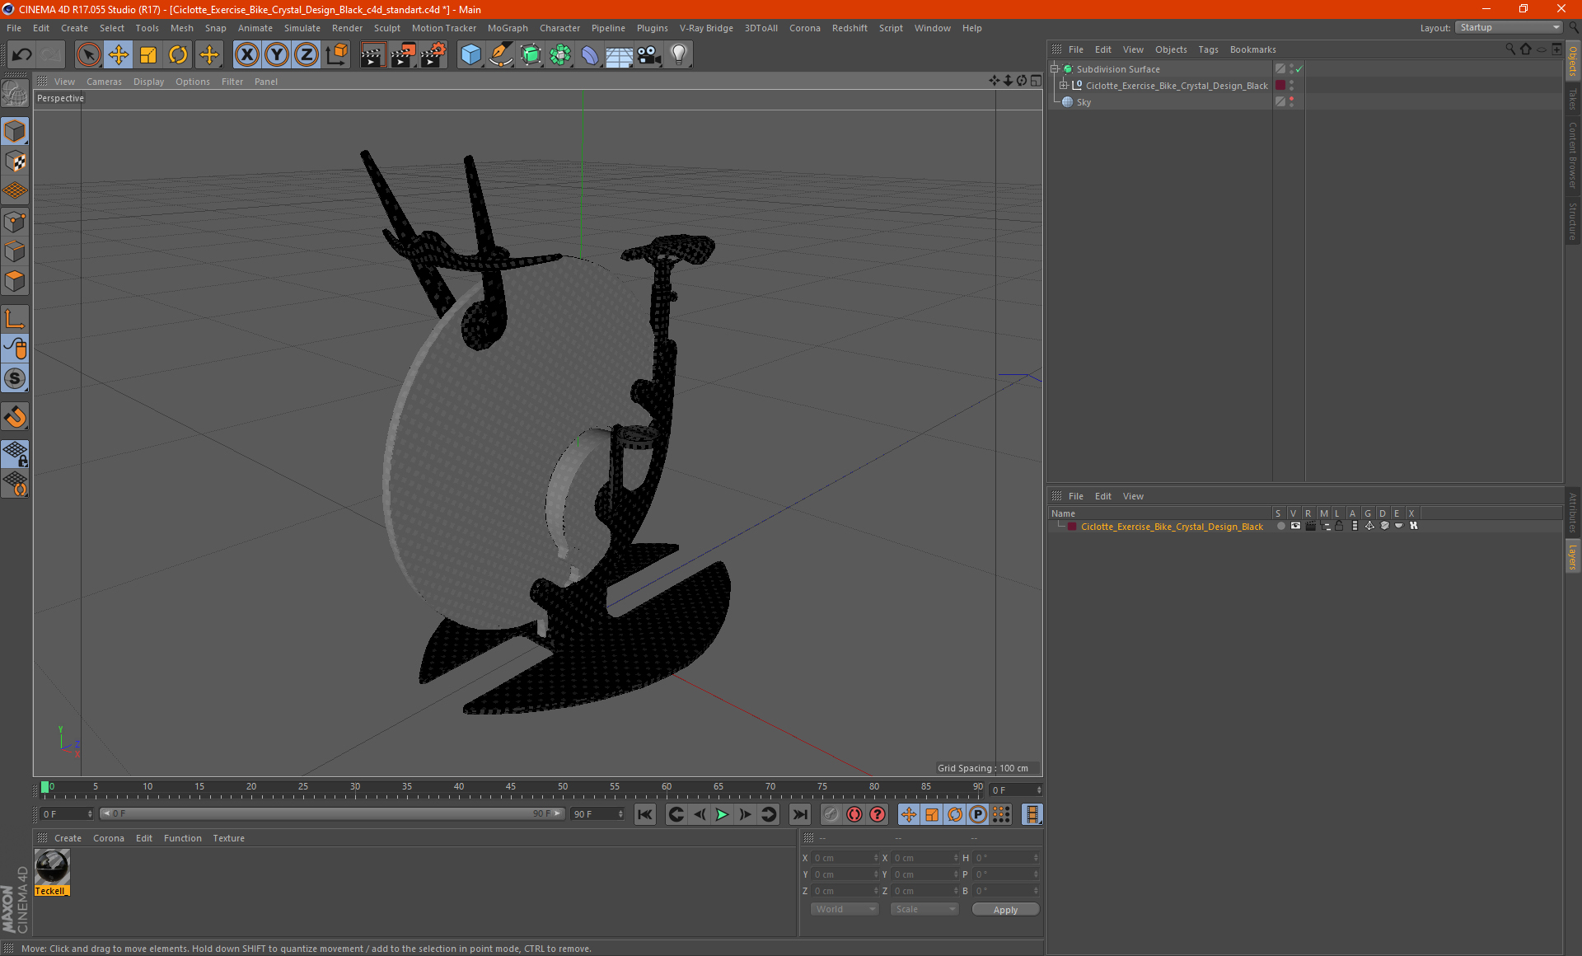This screenshot has width=1582, height=956.
Task: Toggle Z axis lock
Action: click(x=307, y=55)
